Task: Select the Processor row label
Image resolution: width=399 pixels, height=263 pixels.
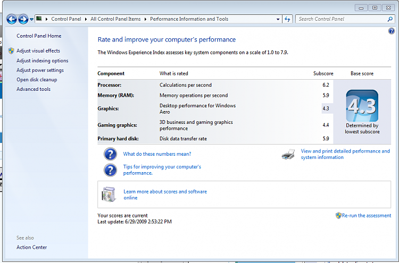Action: 110,85
